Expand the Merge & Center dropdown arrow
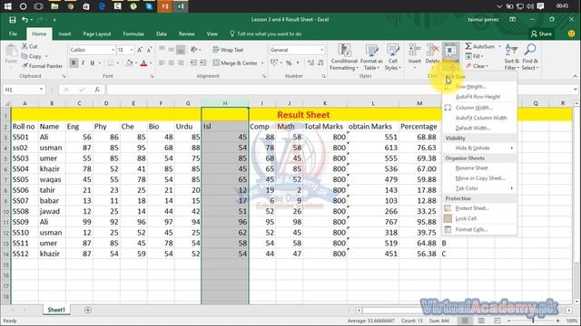The width and height of the screenshot is (581, 326). pos(262,62)
